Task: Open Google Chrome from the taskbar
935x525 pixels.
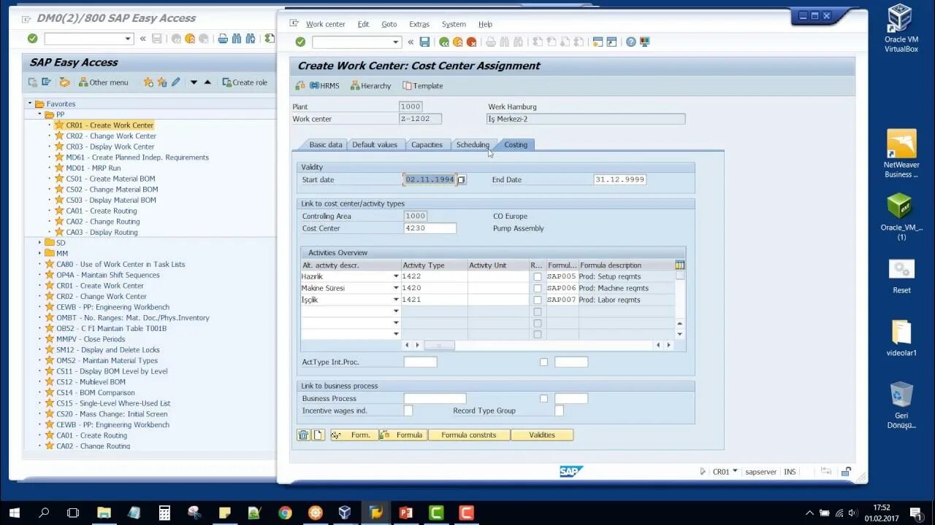Action: (285, 513)
